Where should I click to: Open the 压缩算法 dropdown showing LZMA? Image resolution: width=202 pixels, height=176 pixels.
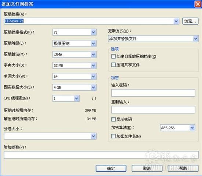[x=75, y=55]
